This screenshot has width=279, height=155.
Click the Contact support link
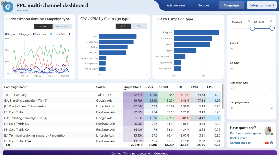[x=241, y=143]
